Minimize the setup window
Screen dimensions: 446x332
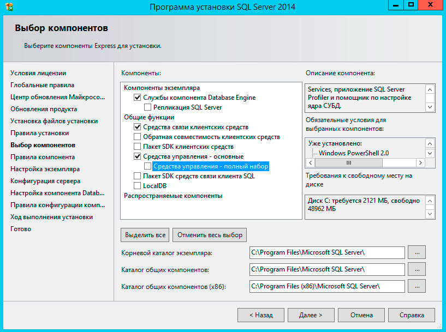pyautogui.click(x=395, y=5)
